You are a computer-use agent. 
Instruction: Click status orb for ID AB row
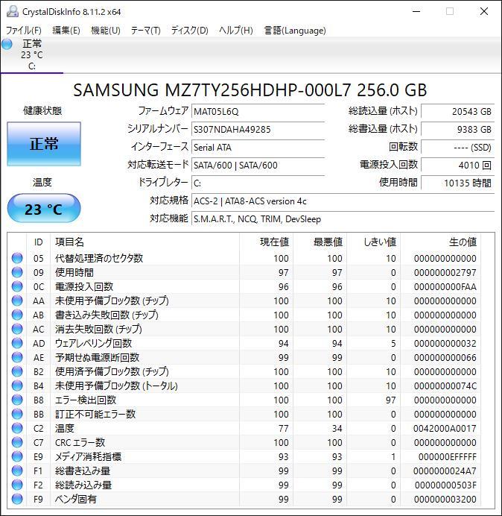pos(17,315)
